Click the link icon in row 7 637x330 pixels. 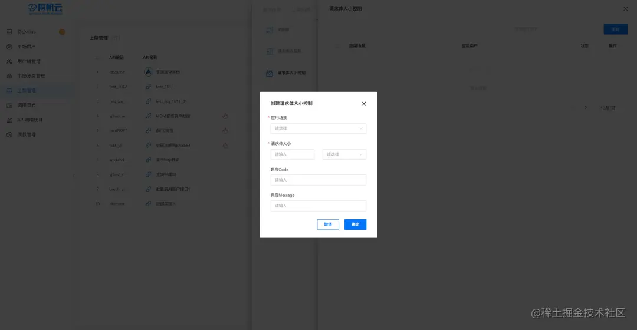148,160
